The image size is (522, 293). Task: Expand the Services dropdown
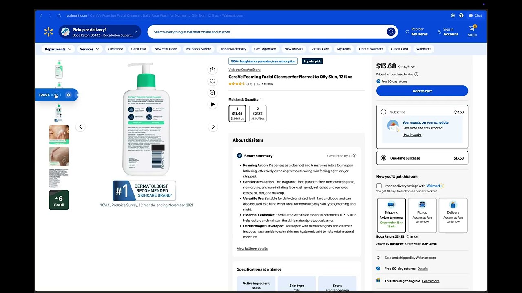89,49
